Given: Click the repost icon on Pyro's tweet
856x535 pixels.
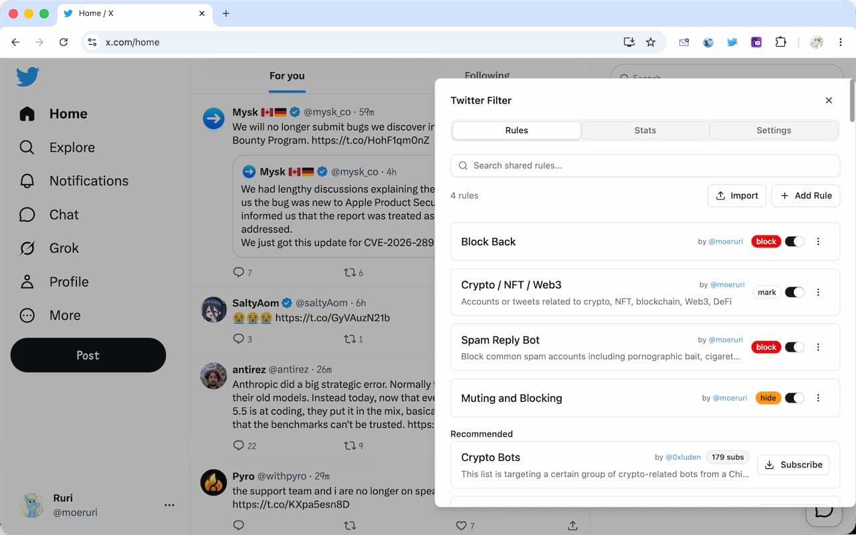Looking at the screenshot, I should 349,526.
